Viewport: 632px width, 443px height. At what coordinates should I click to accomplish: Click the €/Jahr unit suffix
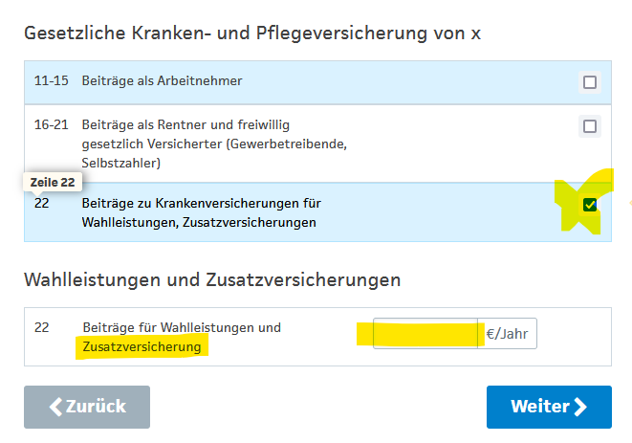(507, 334)
